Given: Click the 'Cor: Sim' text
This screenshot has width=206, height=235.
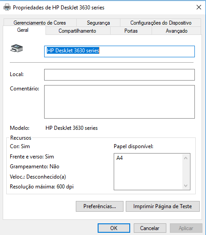Looking at the screenshot, I should (x=20, y=146).
